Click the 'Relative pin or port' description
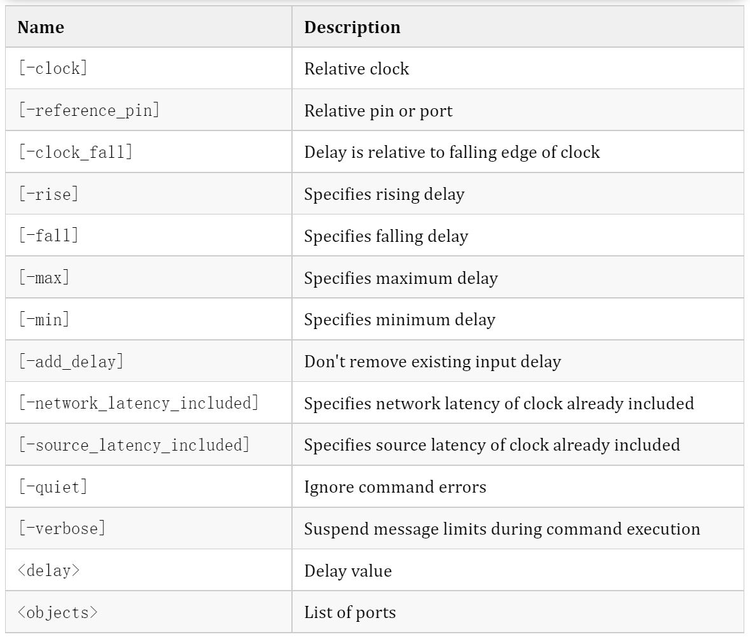 tap(378, 111)
